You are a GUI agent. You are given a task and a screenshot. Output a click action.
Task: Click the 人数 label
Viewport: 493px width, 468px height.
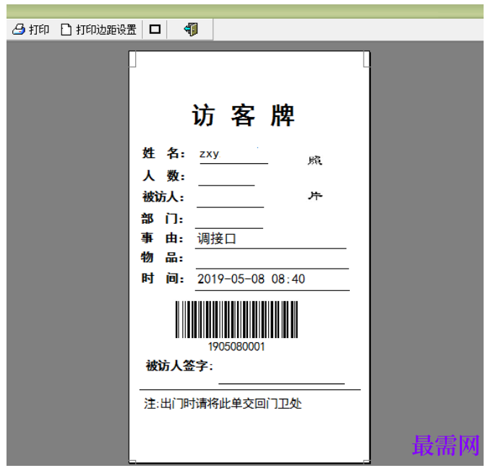[x=163, y=175]
